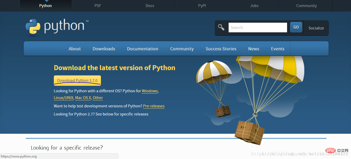
Task: Follow the Mac OS X download link
Action: [x=83, y=98]
